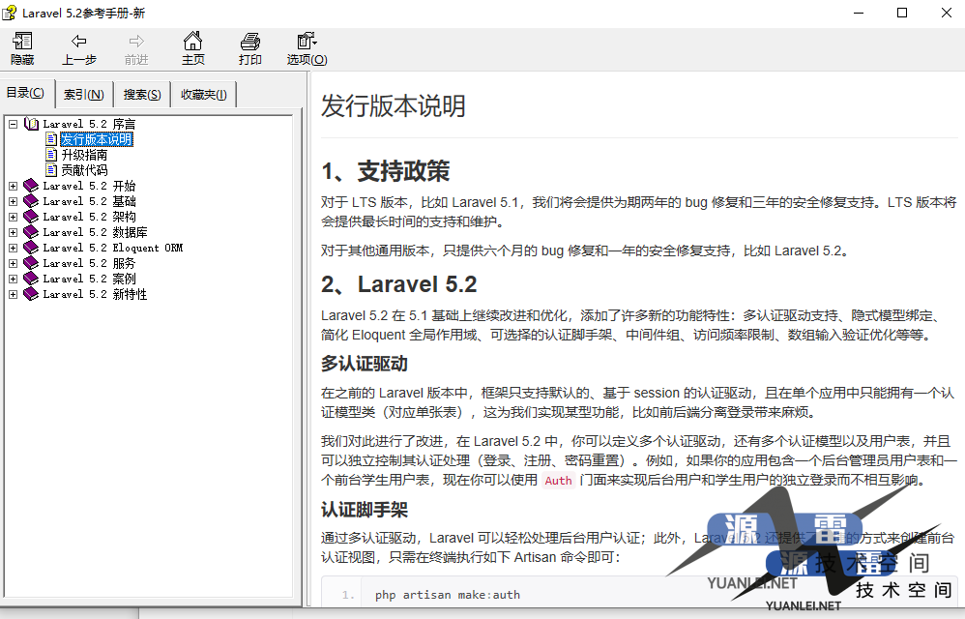This screenshot has width=965, height=619.
Task: Select the Laravel 5.2 基础 label
Action: click(x=89, y=201)
